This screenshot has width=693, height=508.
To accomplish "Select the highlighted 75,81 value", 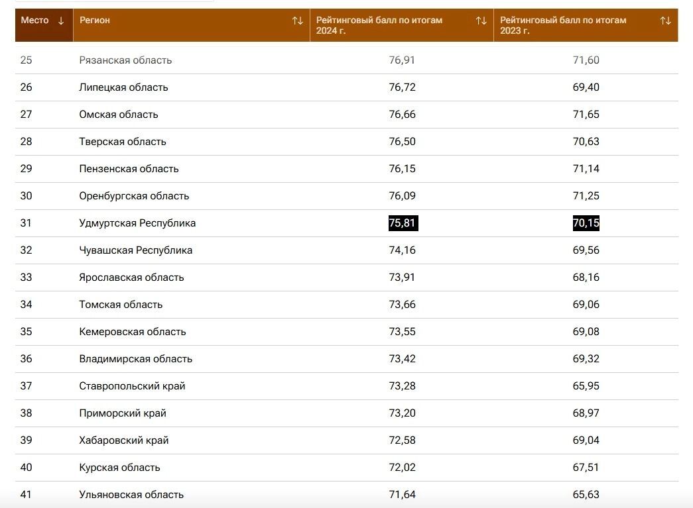I will pos(402,223).
